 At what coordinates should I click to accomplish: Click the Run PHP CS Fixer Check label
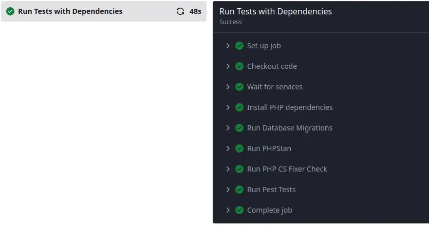(x=287, y=169)
